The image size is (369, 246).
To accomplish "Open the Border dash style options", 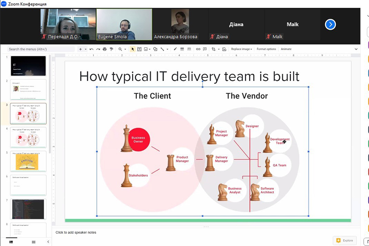I will 189,49.
